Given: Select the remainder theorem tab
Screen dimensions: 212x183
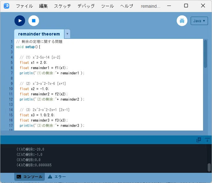Looking at the screenshot, I should point(39,34).
